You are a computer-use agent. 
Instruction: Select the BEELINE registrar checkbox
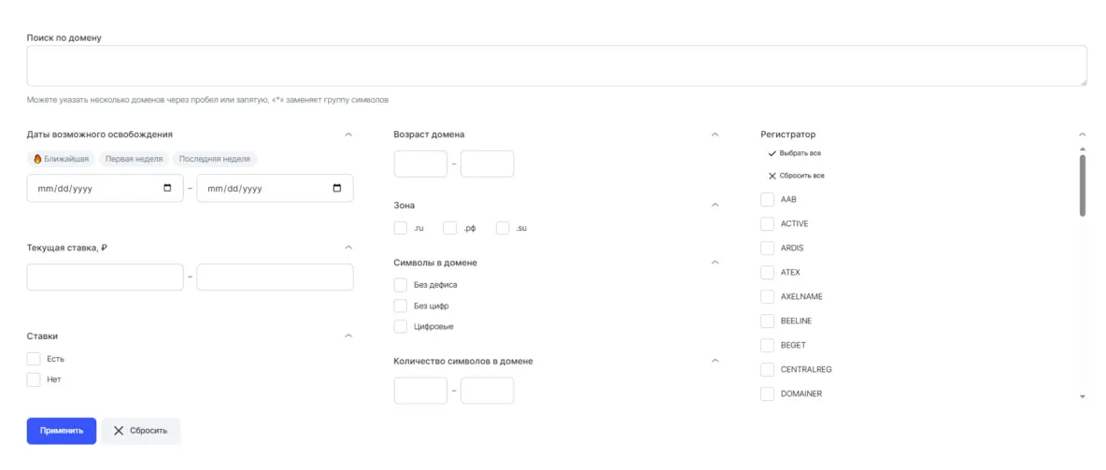click(x=768, y=321)
